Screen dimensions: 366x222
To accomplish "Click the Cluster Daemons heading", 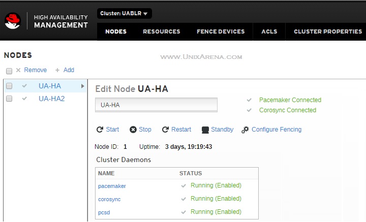I will point(124,160).
